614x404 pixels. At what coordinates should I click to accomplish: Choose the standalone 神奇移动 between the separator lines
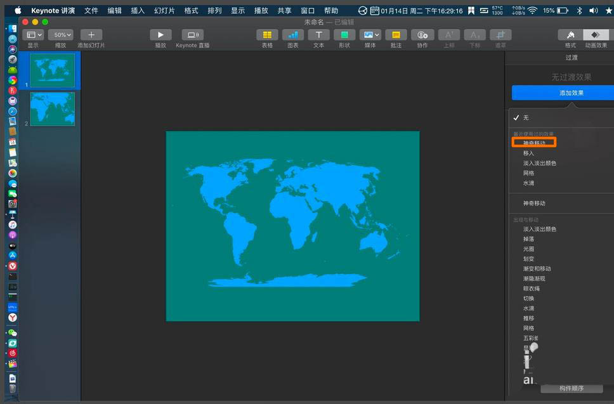533,203
